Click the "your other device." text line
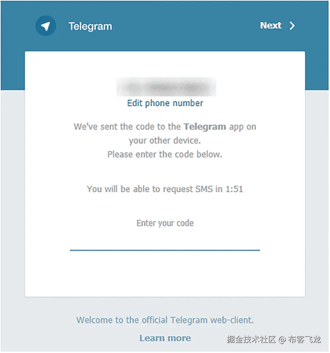330x353 pixels. (x=165, y=141)
